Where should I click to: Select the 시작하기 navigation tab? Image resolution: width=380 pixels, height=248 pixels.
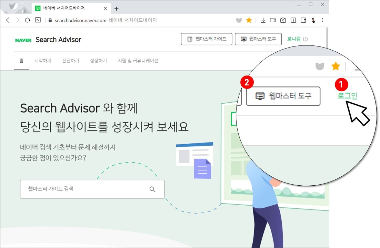[x=43, y=61]
